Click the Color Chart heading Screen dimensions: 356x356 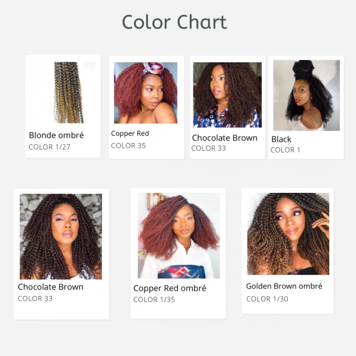174,22
